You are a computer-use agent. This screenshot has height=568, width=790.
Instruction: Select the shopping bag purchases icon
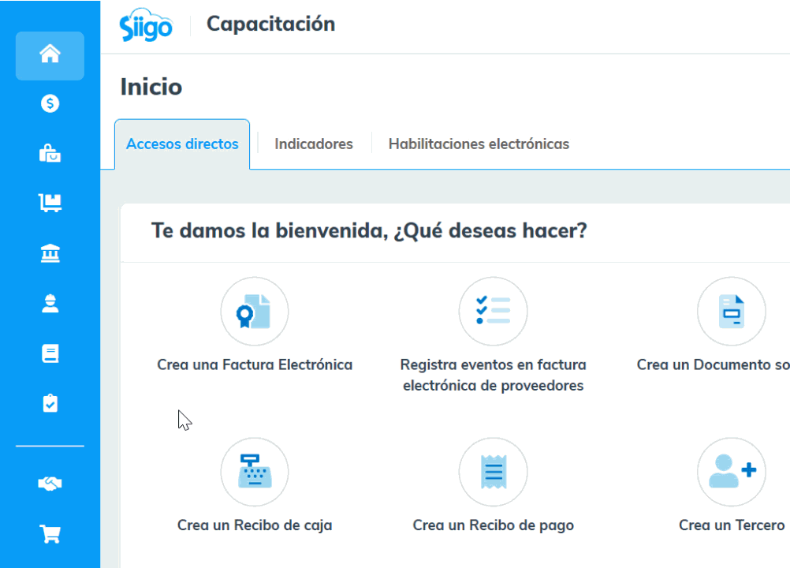[50, 153]
